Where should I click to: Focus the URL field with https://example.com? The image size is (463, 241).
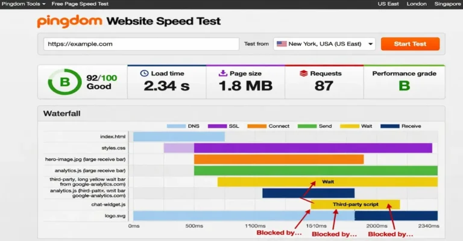[141, 44]
